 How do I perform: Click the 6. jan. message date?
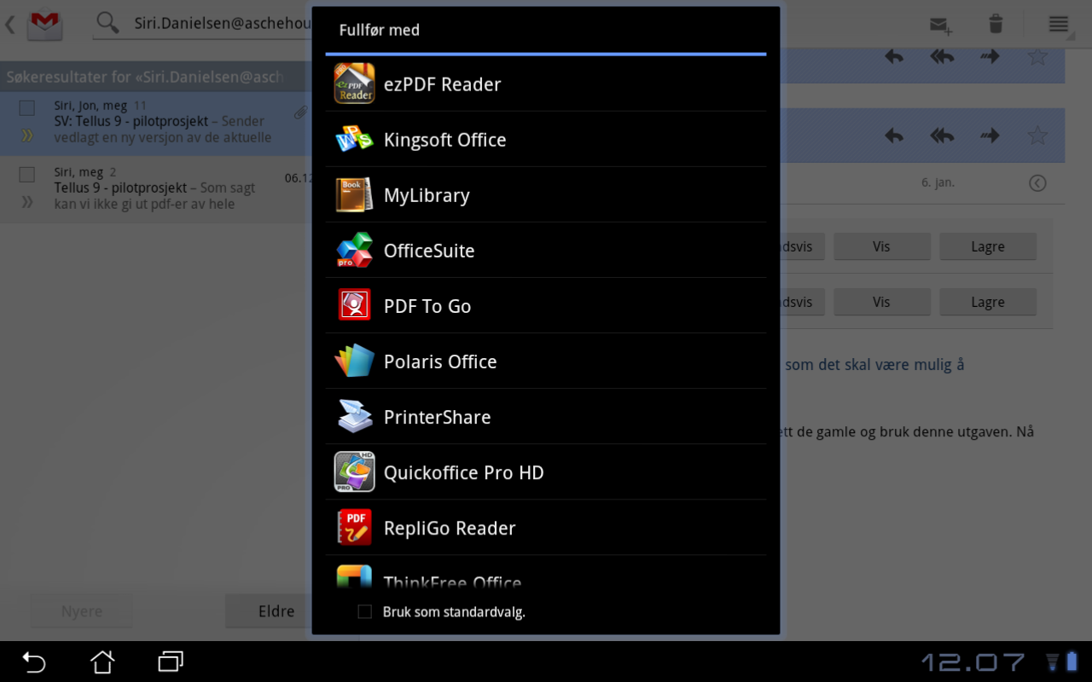pyautogui.click(x=938, y=182)
